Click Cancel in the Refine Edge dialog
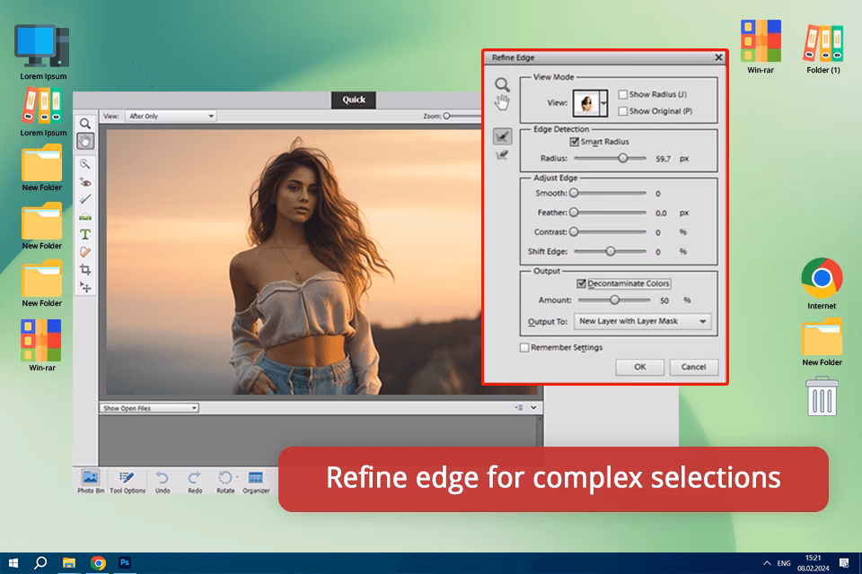The image size is (862, 574). [x=693, y=367]
